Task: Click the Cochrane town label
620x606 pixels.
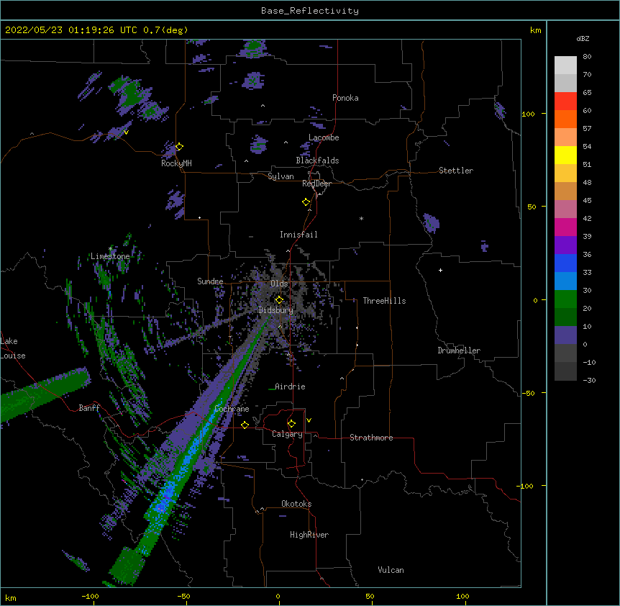Action: [x=232, y=409]
